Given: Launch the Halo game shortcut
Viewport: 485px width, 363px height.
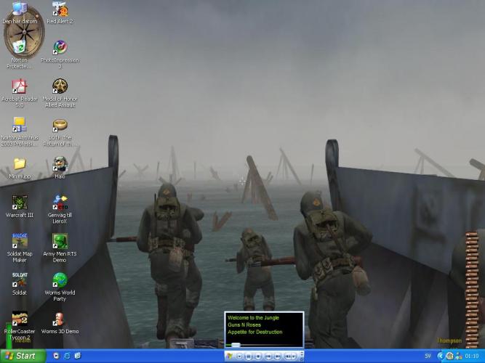Looking at the screenshot, I should (60, 168).
